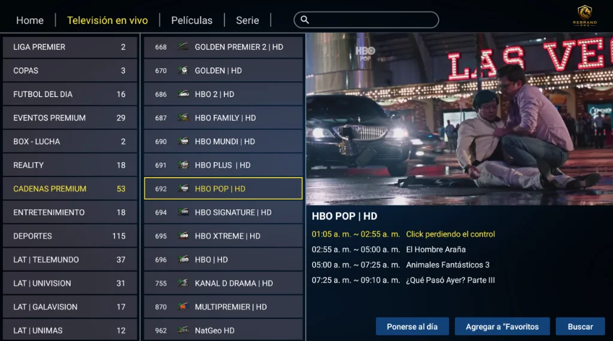Open the LAT | TELEMUNDO category
The width and height of the screenshot is (613, 341).
click(x=70, y=260)
